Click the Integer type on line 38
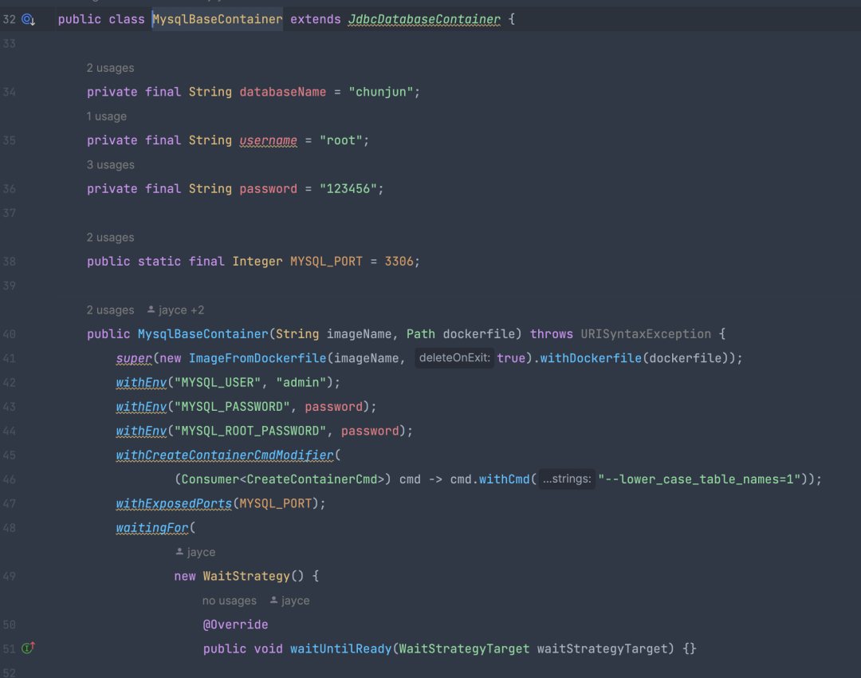Viewport: 861px width, 678px height. tap(257, 261)
